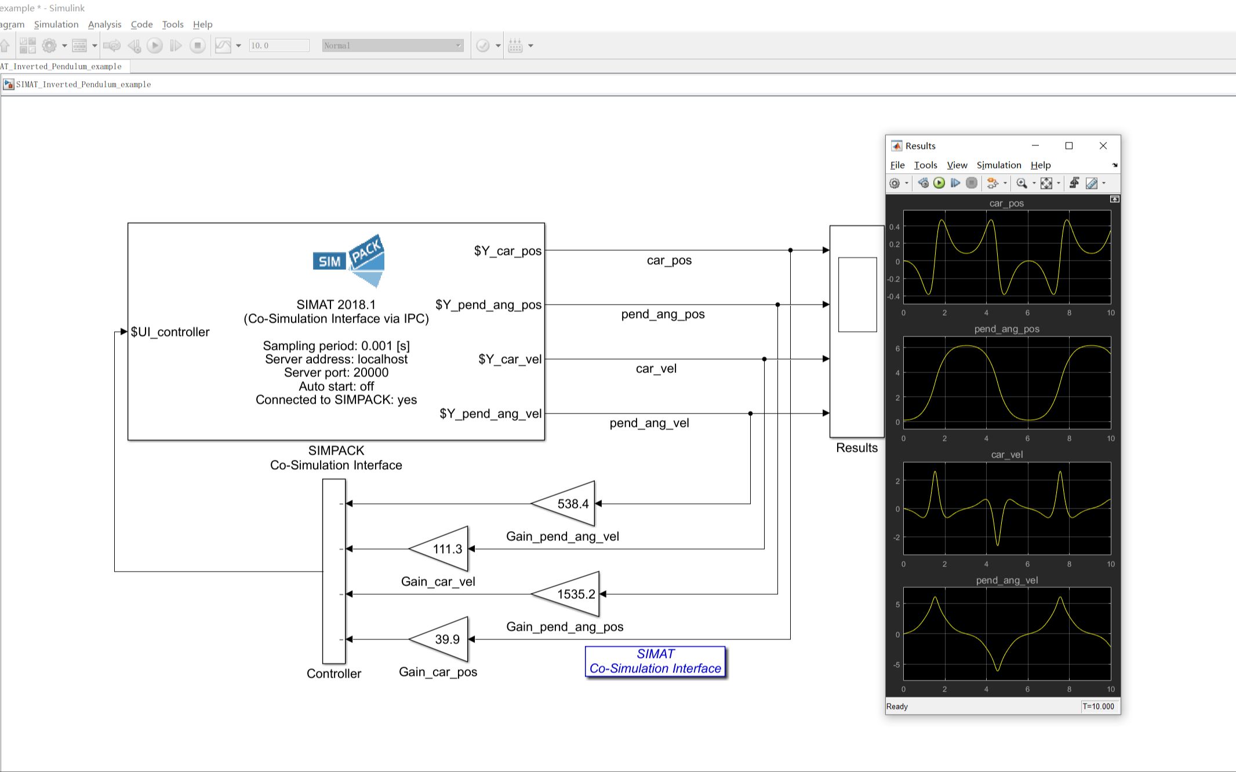1236x772 pixels.
Task: Click the step forward icon in Results toolbar
Action: (955, 184)
